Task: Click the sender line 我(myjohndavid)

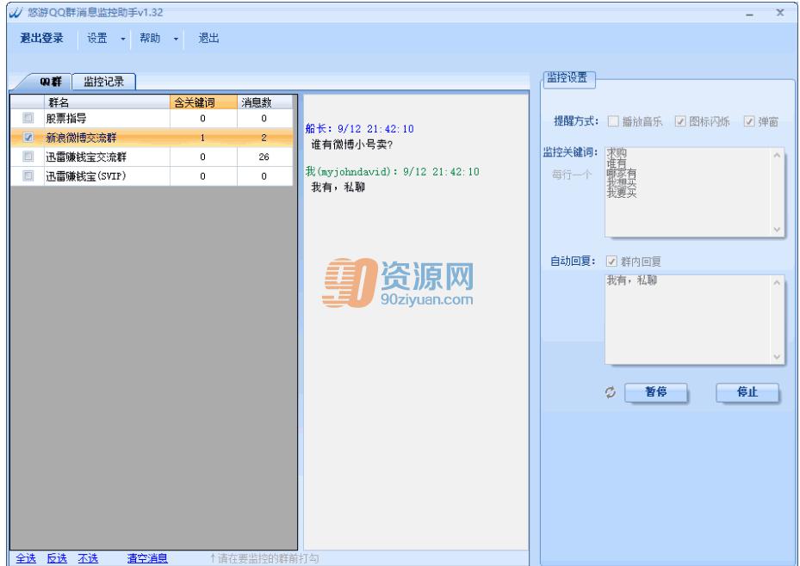Action: (393, 172)
